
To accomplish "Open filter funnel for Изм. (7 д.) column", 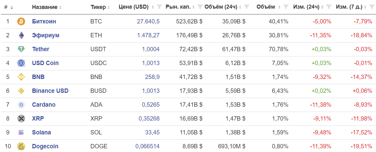I will pos(372,7).
